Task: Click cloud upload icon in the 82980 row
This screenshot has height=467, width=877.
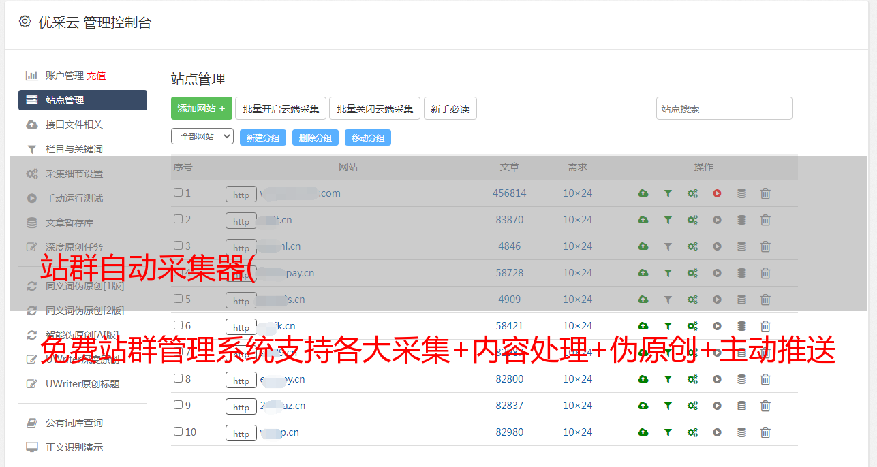Action: point(643,432)
